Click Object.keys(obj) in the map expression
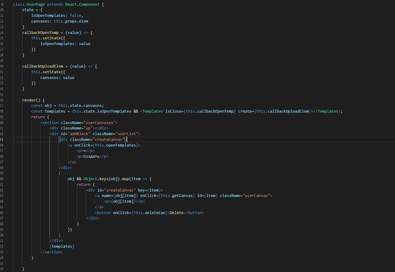The image size is (395, 272). click(x=102, y=179)
